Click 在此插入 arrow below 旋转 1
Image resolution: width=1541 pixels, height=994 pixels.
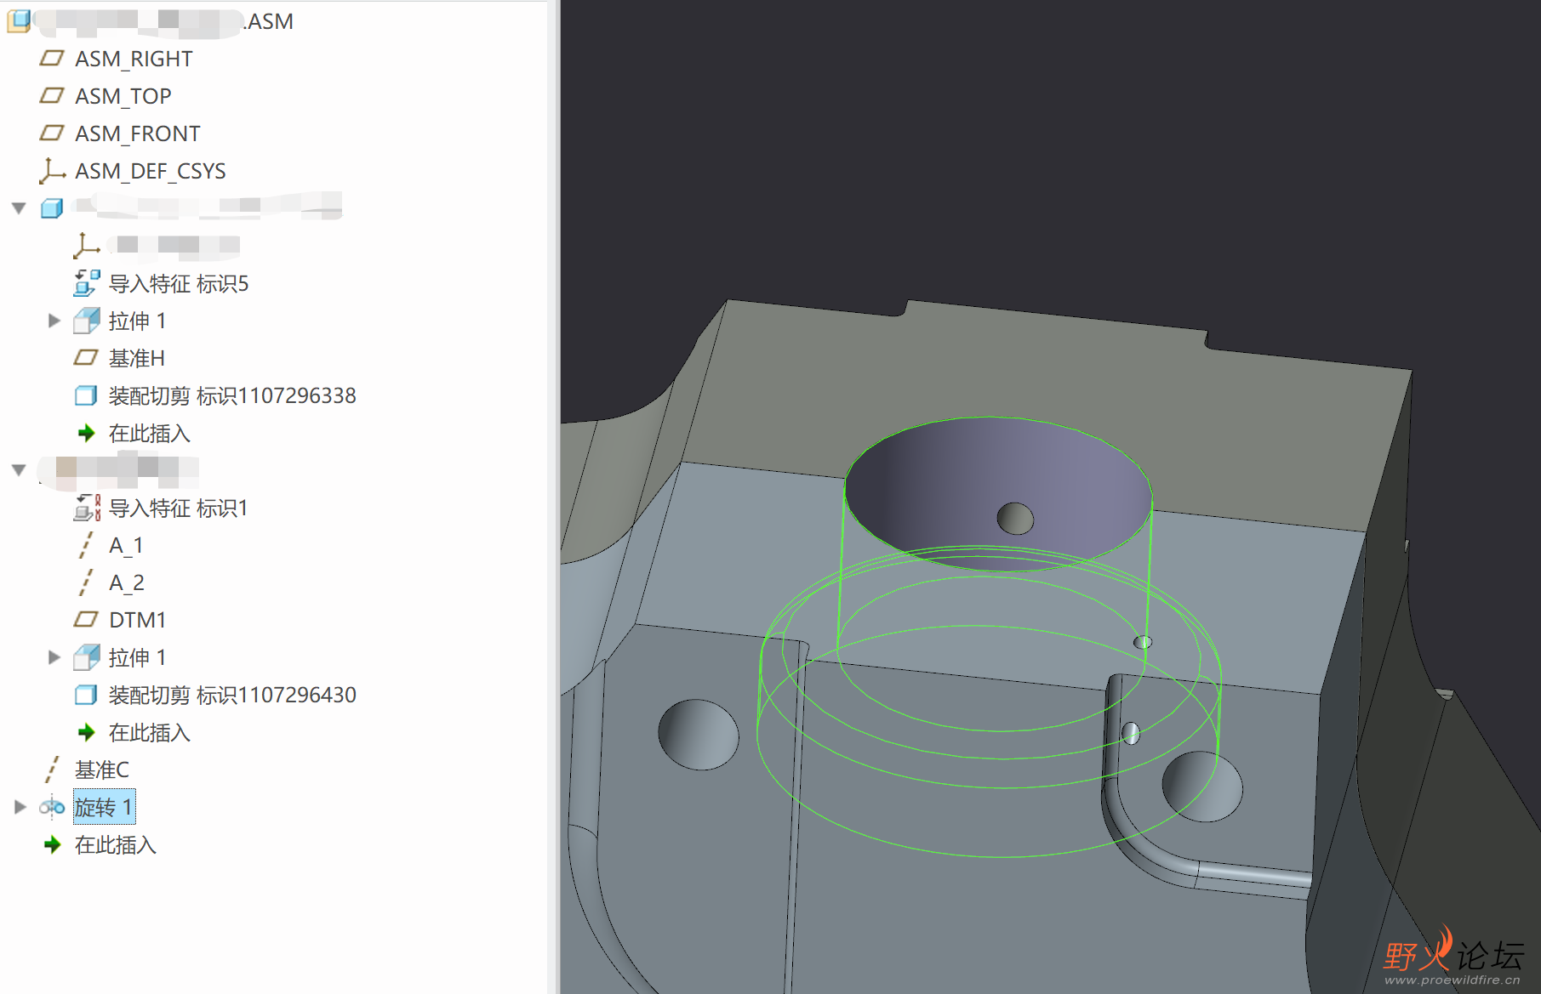coord(53,844)
